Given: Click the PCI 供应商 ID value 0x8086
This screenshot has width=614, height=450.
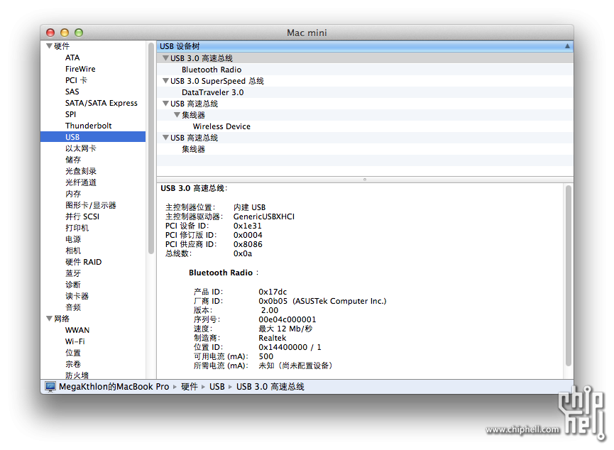Looking at the screenshot, I should coord(248,244).
